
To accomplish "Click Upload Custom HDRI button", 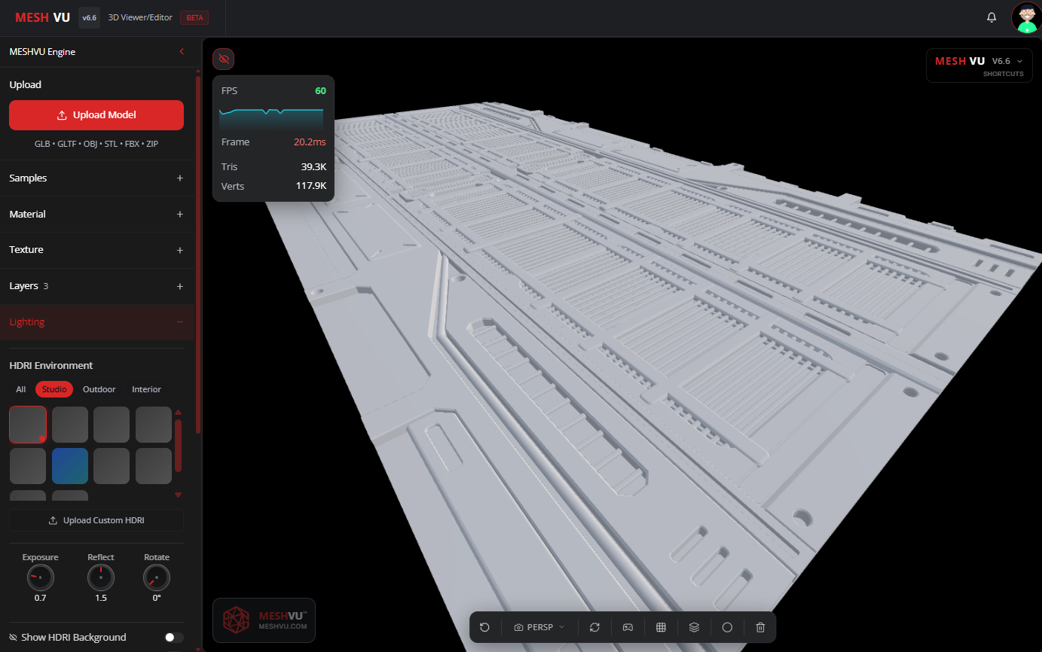I will tap(96, 520).
